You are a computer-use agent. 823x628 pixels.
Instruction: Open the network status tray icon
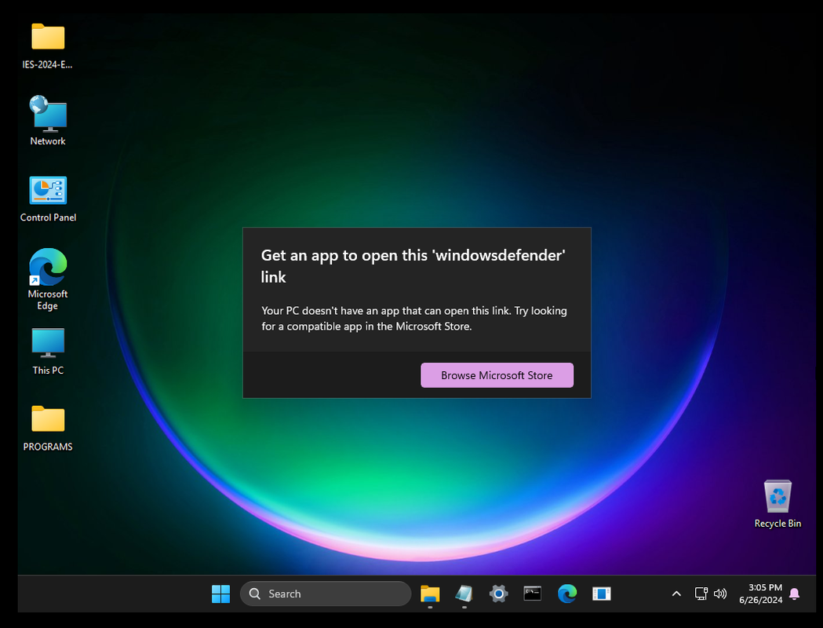tap(701, 594)
